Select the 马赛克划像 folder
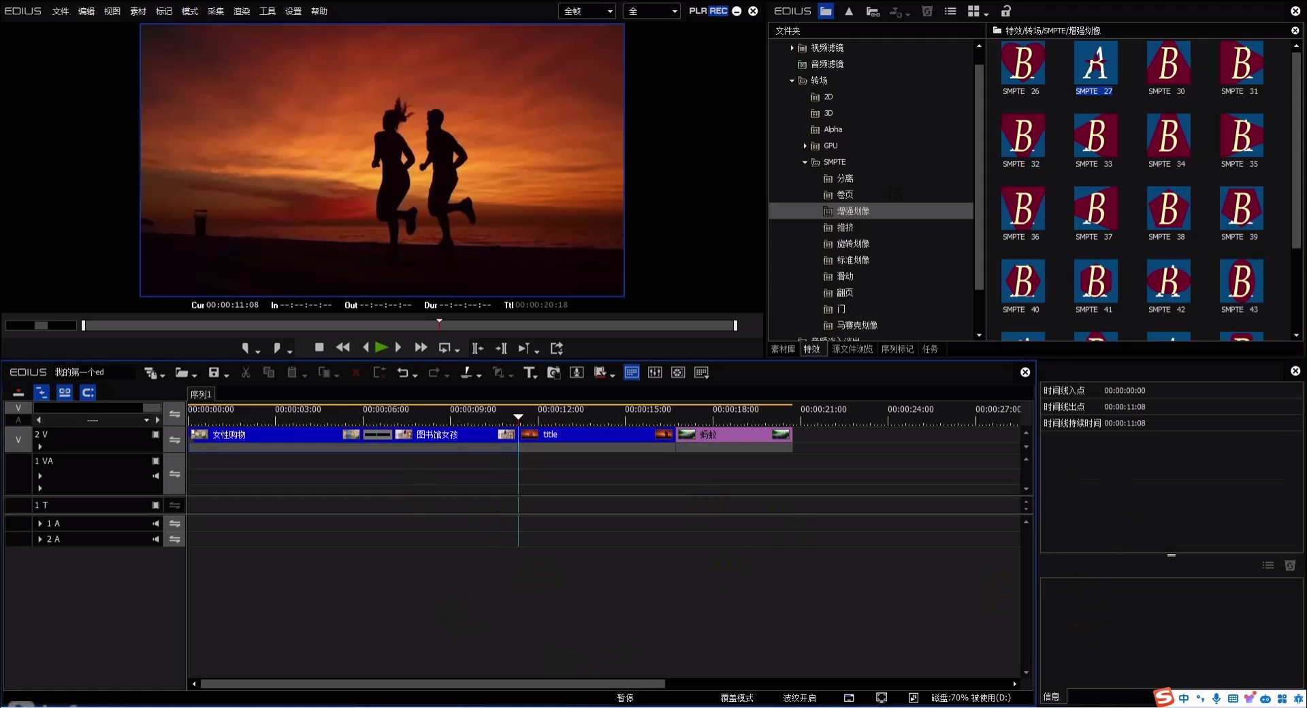Viewport: 1307px width, 708px height. point(857,325)
